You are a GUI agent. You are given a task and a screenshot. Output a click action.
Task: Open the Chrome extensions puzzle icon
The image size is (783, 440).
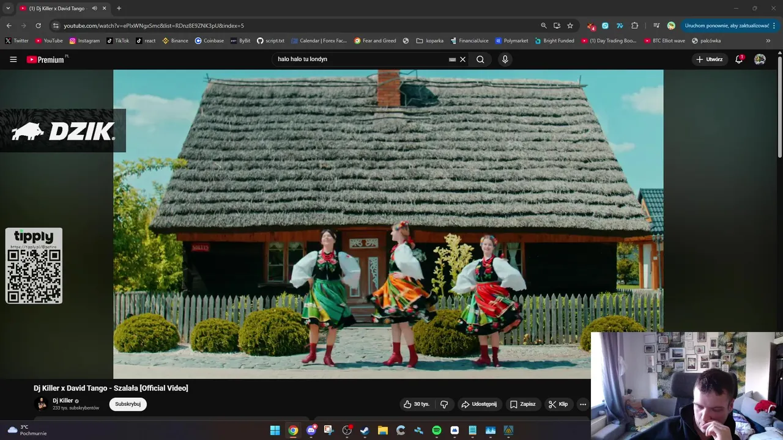(x=634, y=26)
